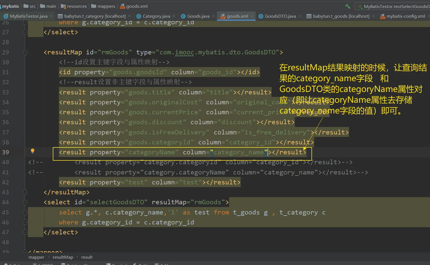The image size is (430, 265).
Task: Collapse the resultMap block at line 29
Action: click(25, 52)
